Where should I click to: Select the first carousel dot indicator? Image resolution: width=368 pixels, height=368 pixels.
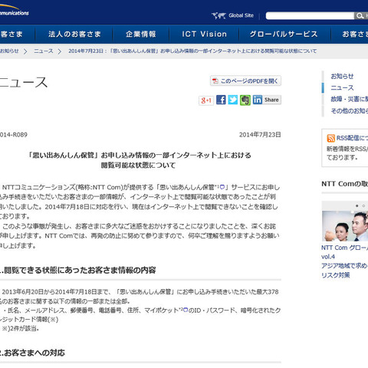click(357, 205)
